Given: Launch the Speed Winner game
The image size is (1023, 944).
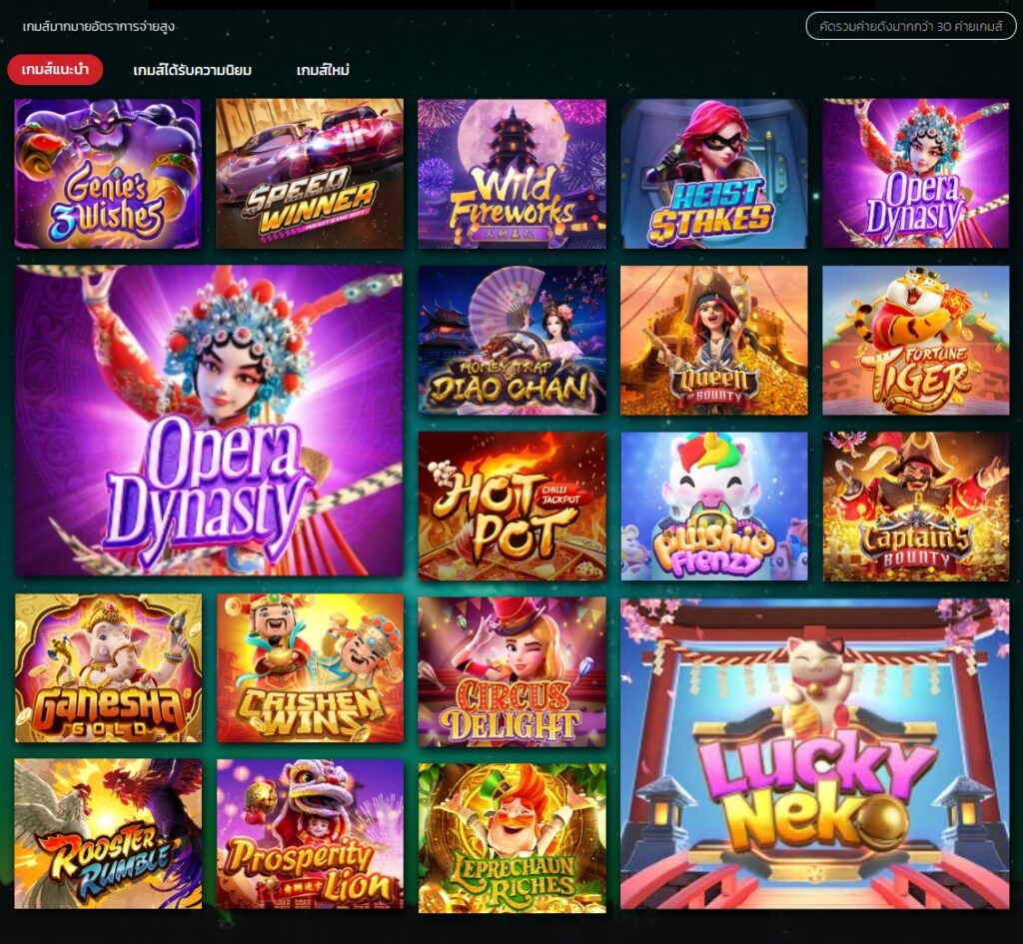Looking at the screenshot, I should tap(310, 174).
